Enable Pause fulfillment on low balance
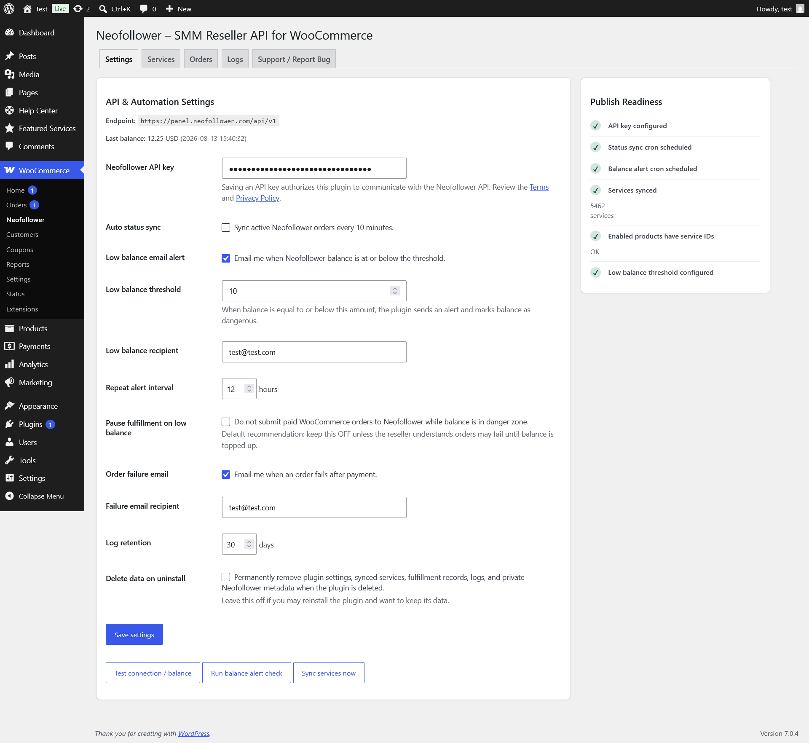This screenshot has width=809, height=743. [x=226, y=422]
